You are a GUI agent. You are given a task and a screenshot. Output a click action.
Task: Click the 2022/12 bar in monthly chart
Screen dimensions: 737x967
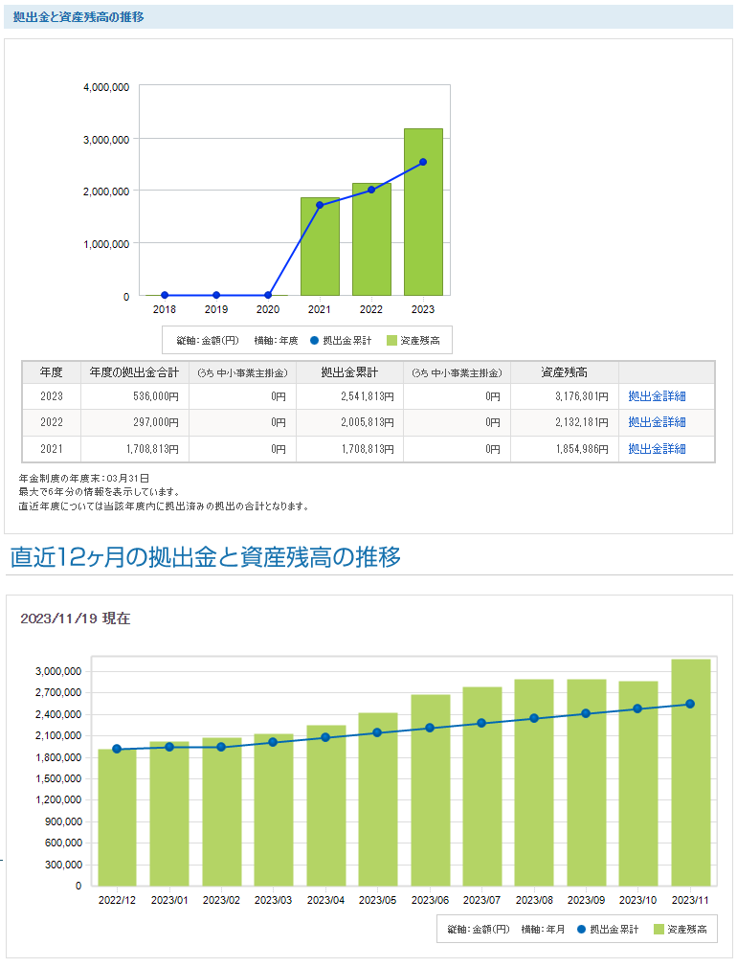coord(117,823)
